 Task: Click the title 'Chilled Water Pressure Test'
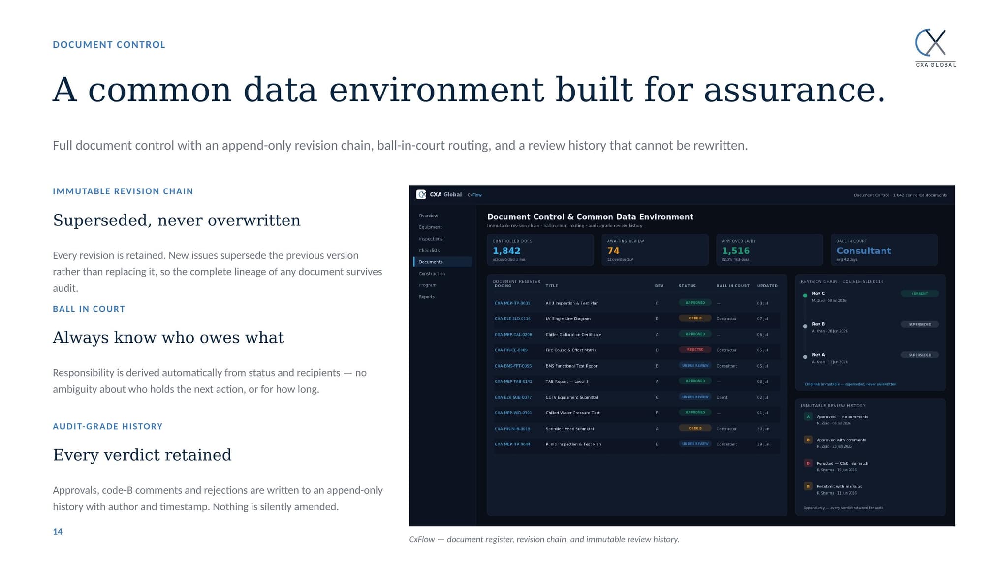[x=572, y=413]
